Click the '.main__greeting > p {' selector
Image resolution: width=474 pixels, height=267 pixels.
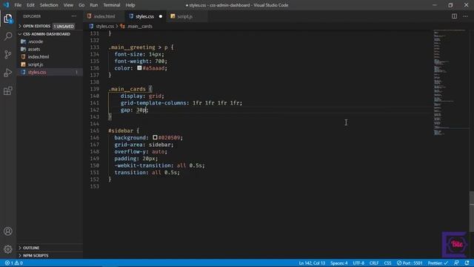(141, 47)
